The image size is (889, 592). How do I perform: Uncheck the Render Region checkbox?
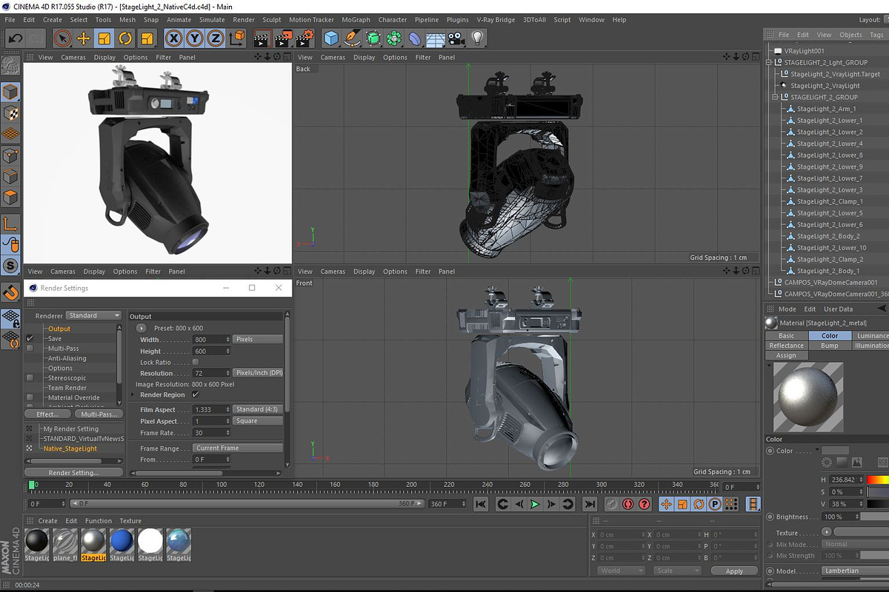(x=196, y=394)
